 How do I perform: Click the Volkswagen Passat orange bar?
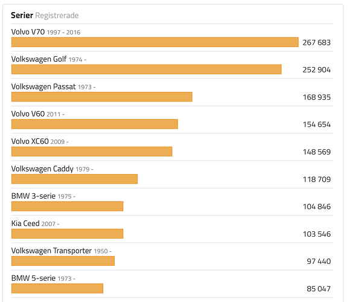[102, 97]
